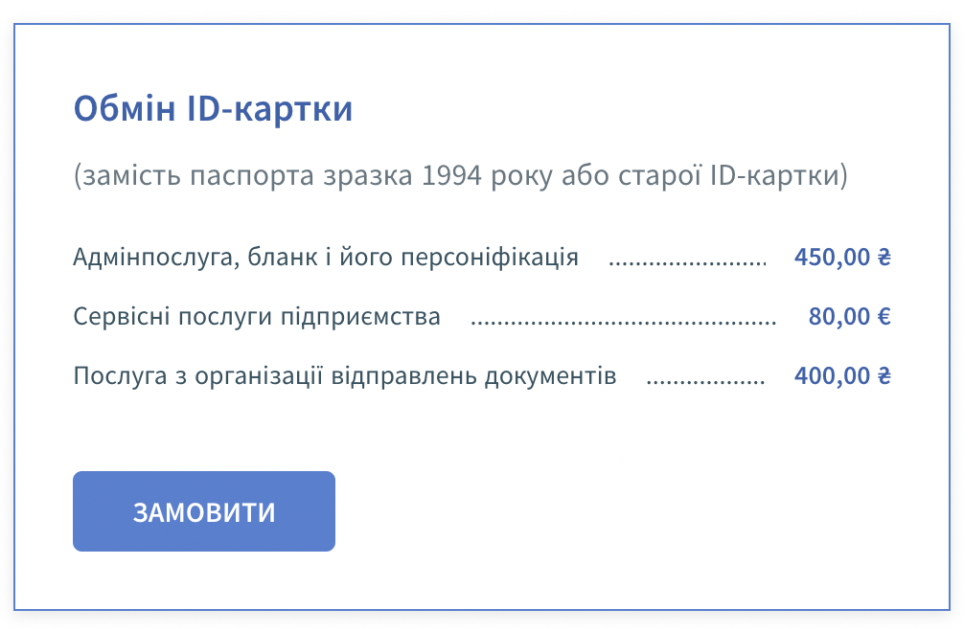Image resolution: width=964 pixels, height=632 pixels.
Task: Click the dotted leader next to Адмінпослуга
Action: 687,263
